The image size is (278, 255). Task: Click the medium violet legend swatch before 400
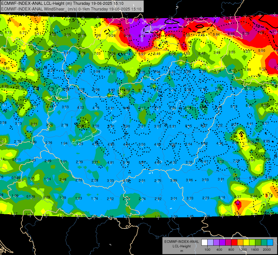pos(216,242)
